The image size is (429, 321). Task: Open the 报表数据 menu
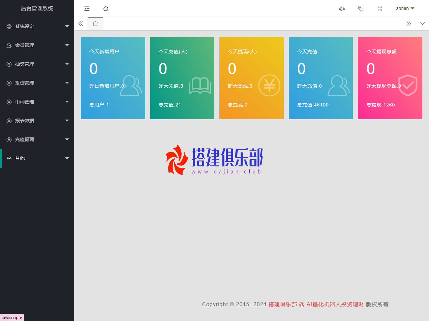pos(37,121)
